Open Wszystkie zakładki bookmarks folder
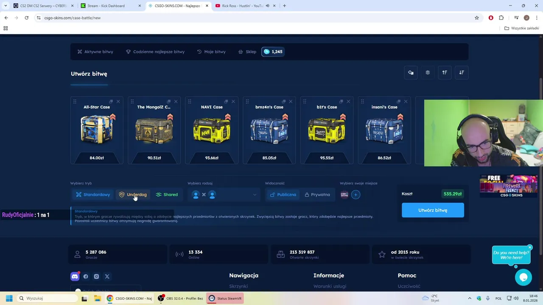 522,28
